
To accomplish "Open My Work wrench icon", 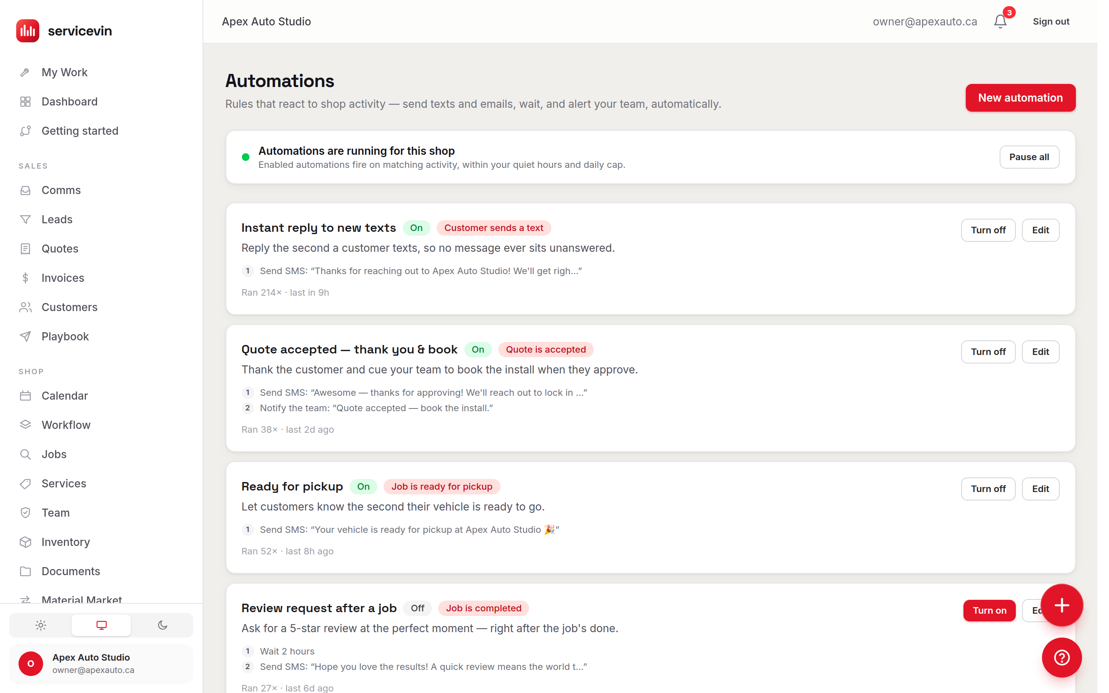I will (x=25, y=72).
